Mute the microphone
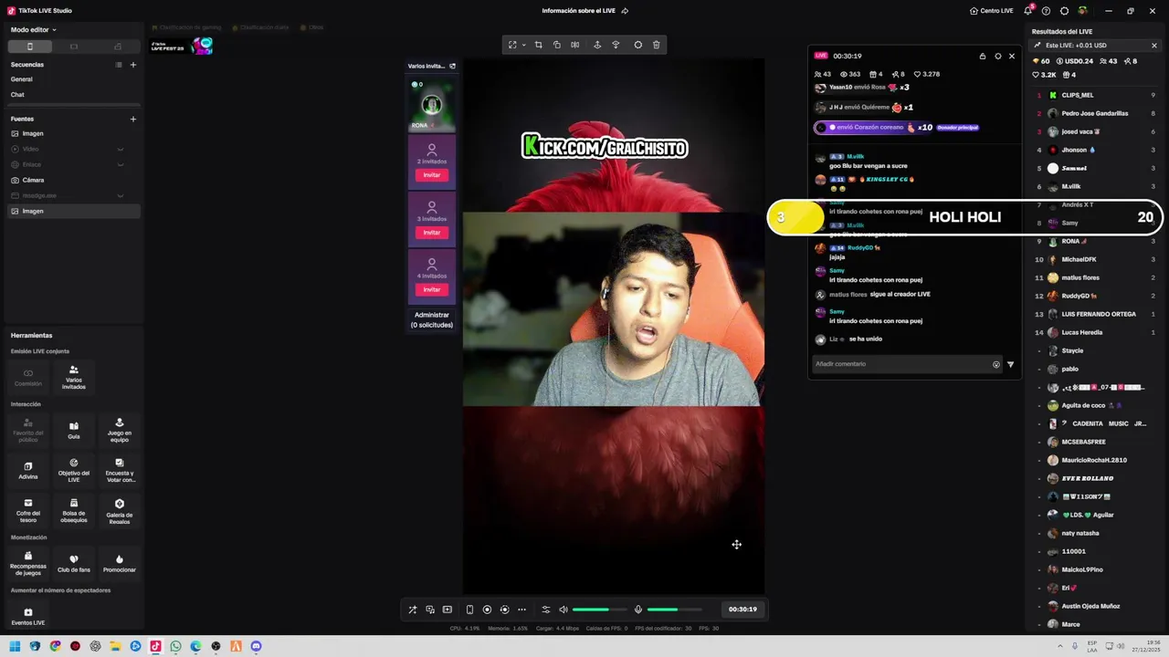The height and width of the screenshot is (657, 1169). [638, 610]
